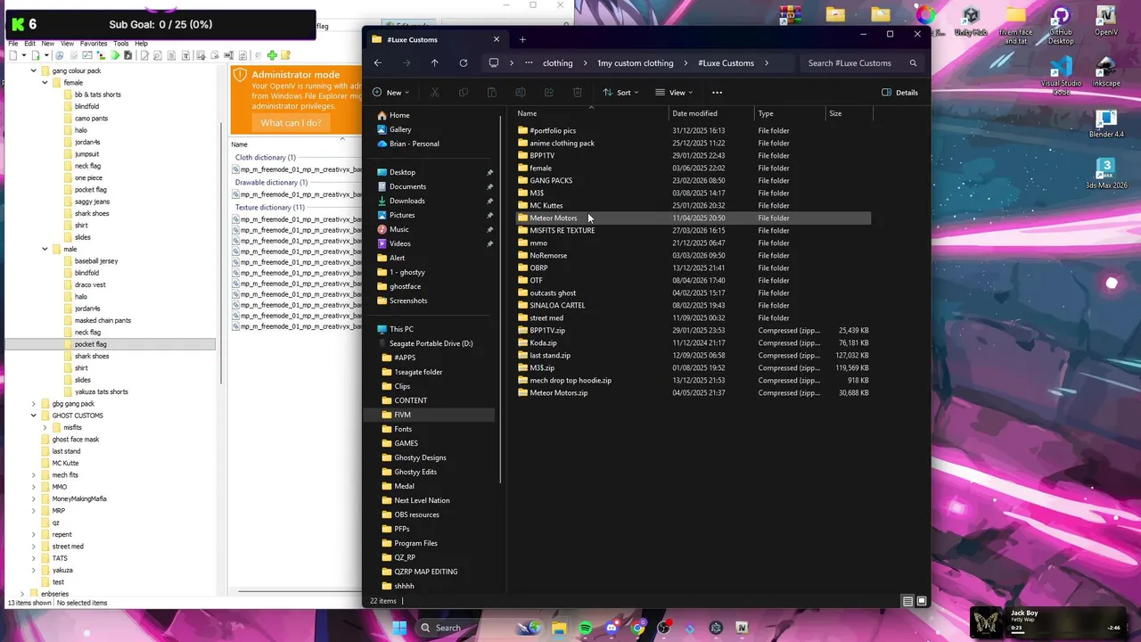Open the Inkscape desktop shortcut

pyautogui.click(x=1106, y=73)
